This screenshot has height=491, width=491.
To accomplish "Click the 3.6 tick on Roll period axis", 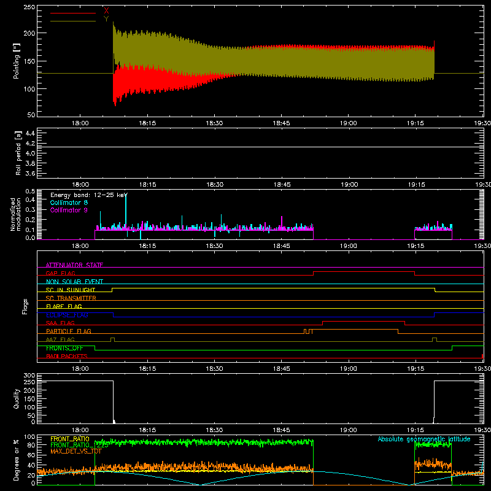I will 30,173.
